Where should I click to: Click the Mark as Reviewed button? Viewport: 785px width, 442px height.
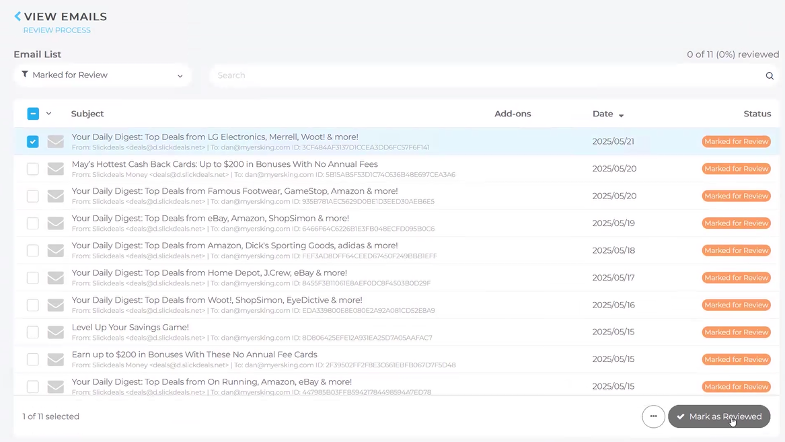[x=718, y=416]
